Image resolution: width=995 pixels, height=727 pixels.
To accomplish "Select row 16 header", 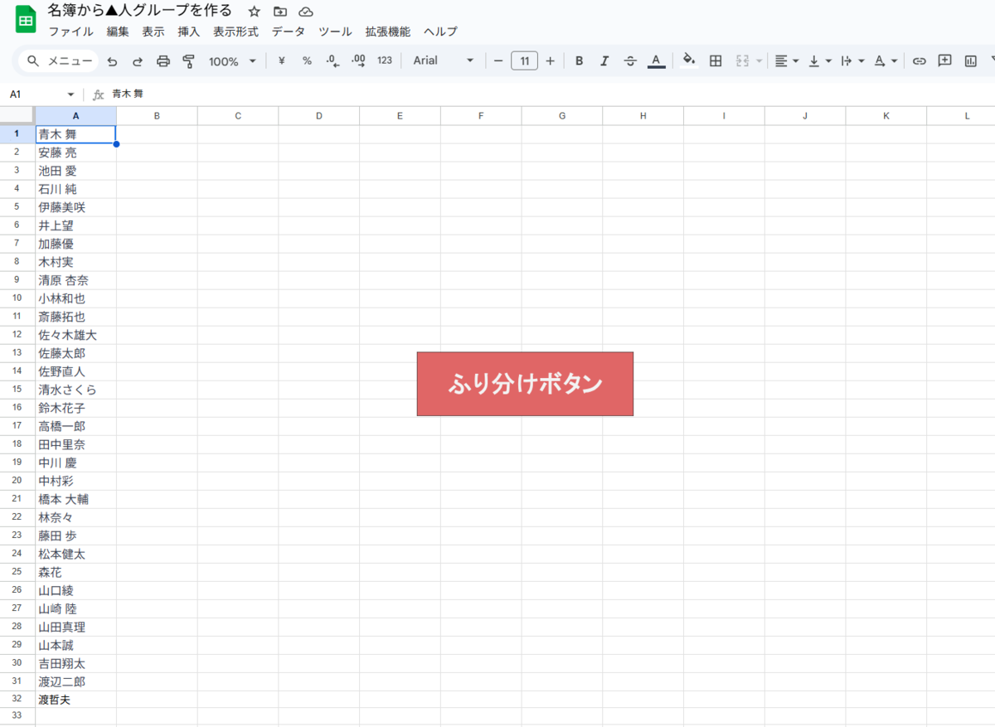I will (x=17, y=408).
